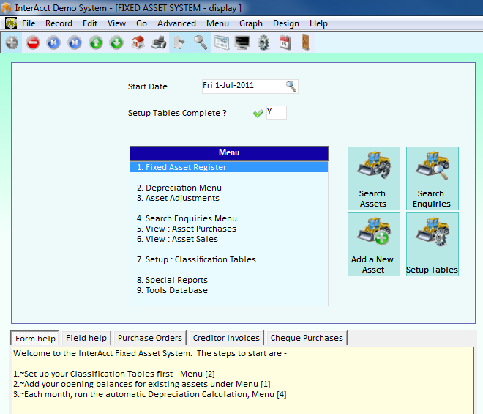Click the gear settings toolbar icon

(263, 42)
